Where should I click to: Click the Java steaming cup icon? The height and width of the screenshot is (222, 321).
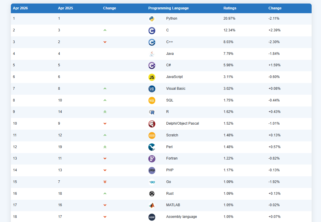pyautogui.click(x=152, y=54)
